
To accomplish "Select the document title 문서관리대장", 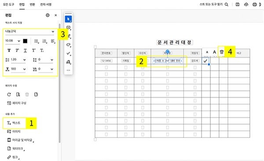I will click(175, 42).
